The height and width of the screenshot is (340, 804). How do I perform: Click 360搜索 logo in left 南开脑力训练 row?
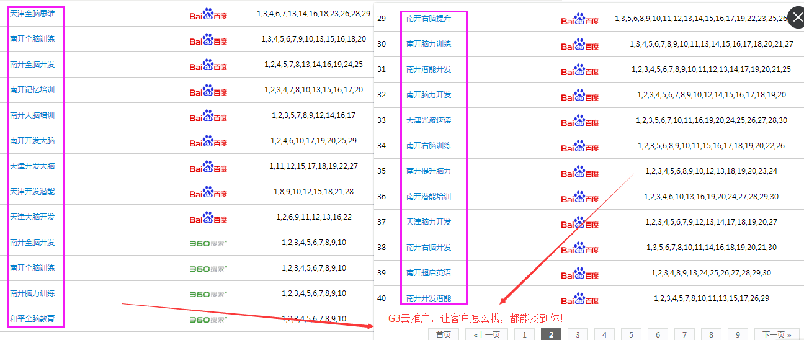tap(208, 294)
